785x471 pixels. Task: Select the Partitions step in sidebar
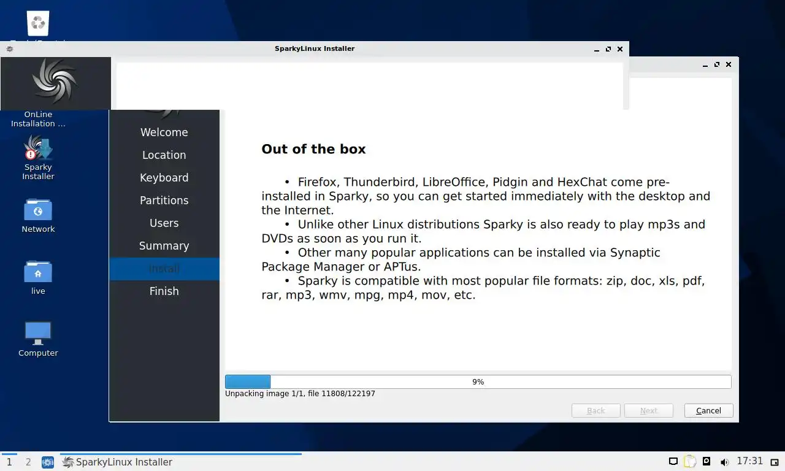(x=164, y=201)
